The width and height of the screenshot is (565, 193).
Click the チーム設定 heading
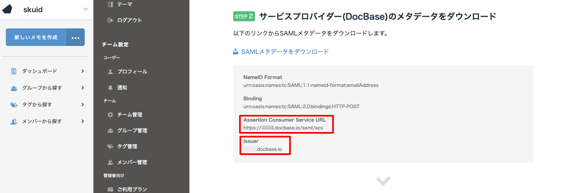[x=115, y=44]
